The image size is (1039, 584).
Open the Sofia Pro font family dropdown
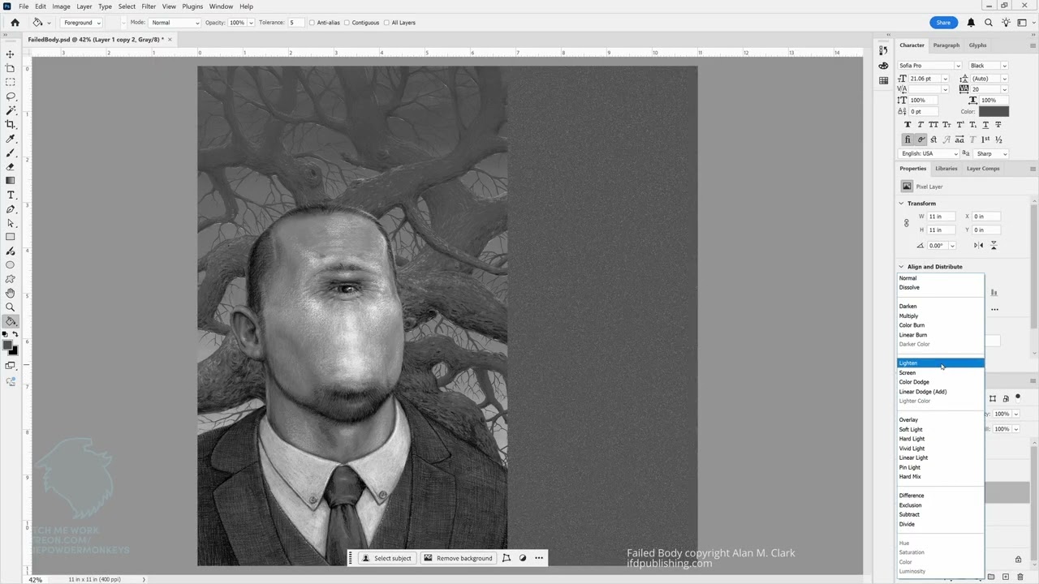point(929,66)
